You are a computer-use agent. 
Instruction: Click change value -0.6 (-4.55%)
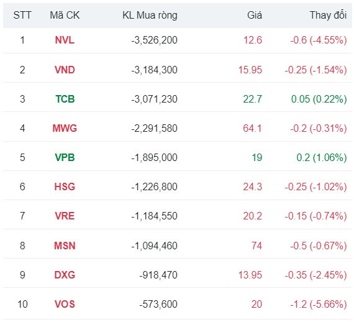319,40
